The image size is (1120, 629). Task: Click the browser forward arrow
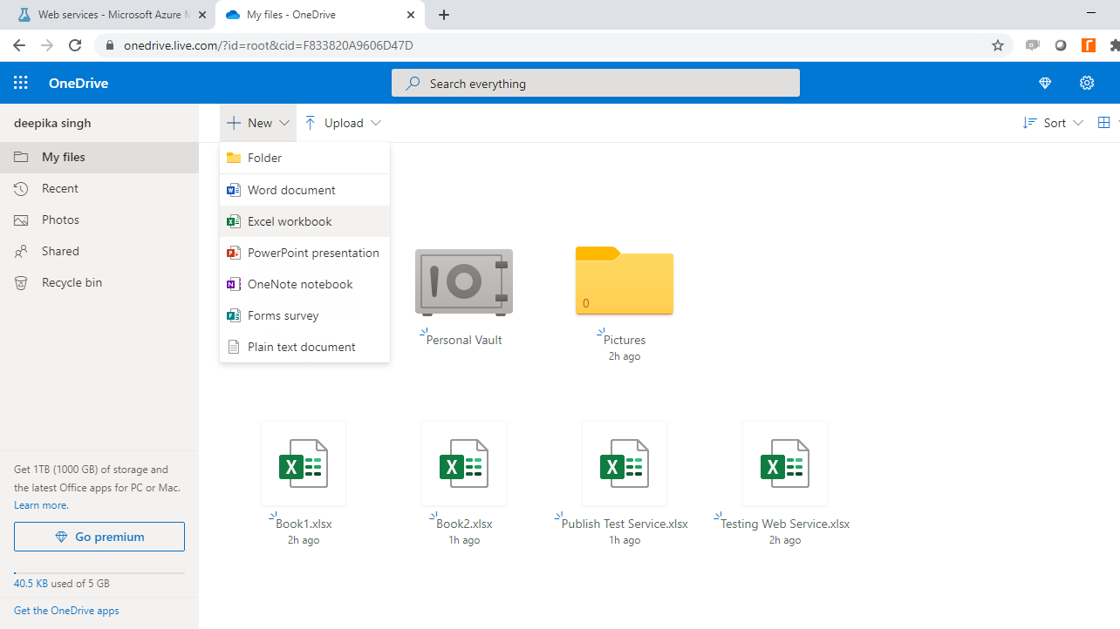47,45
